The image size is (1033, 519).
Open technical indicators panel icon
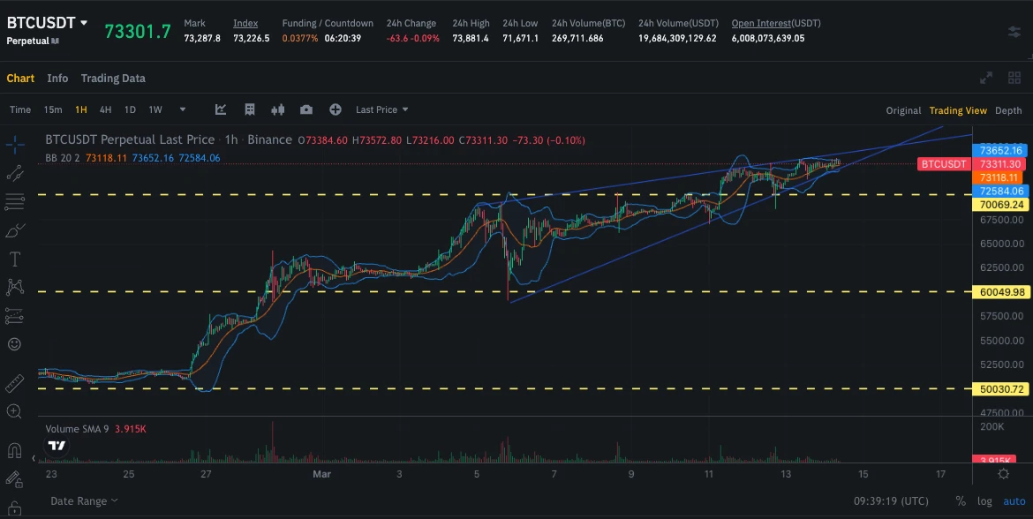pos(221,109)
